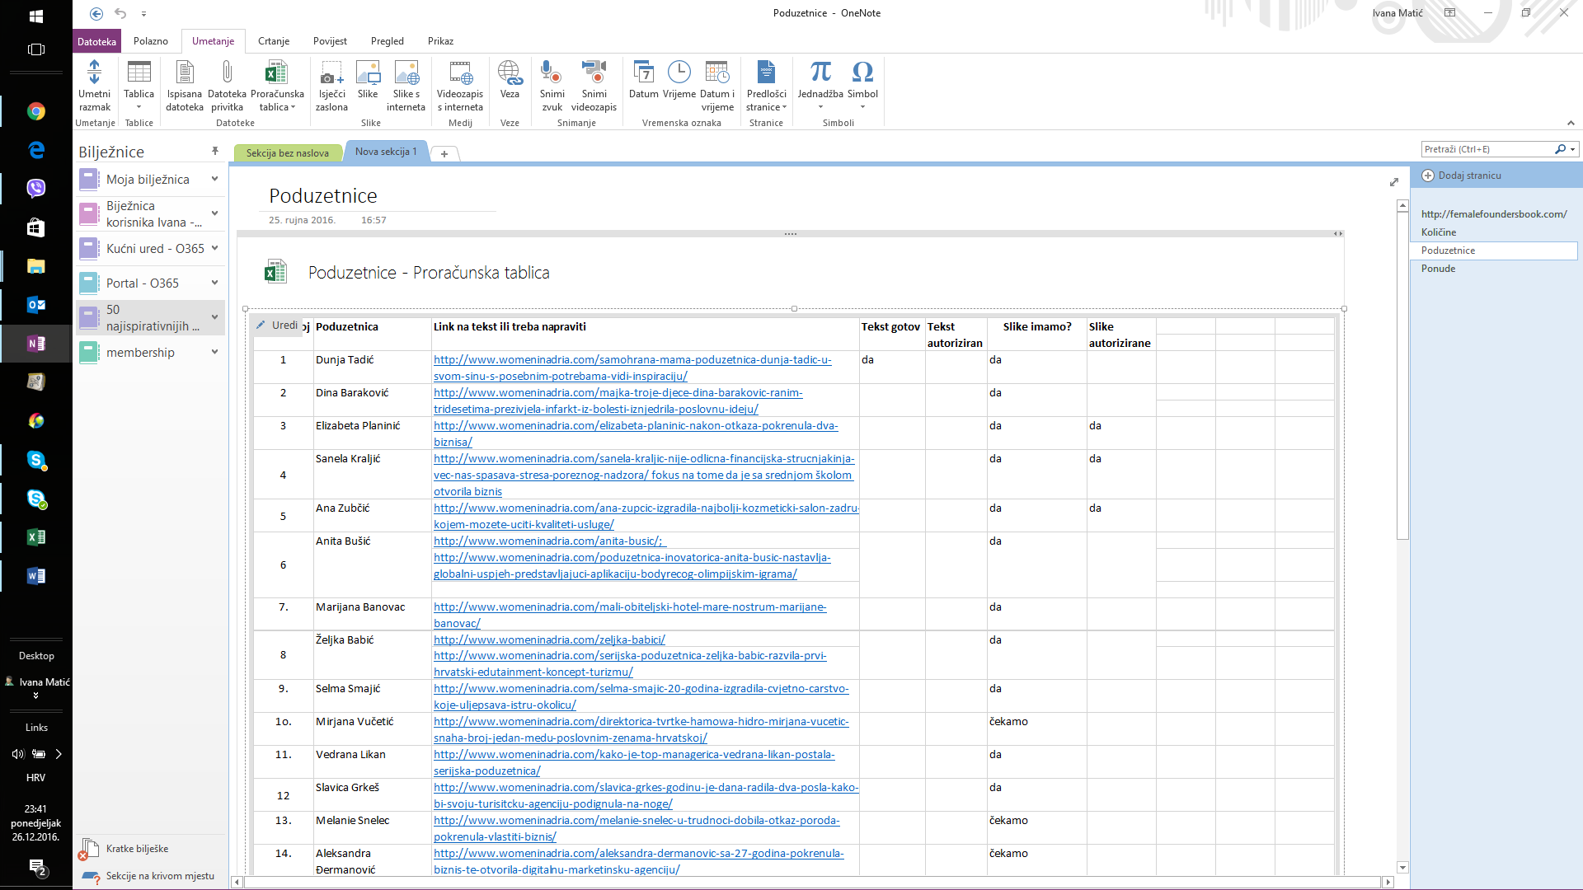Switch to the Polazno tab
Viewport: 1583px width, 890px height.
(x=151, y=41)
